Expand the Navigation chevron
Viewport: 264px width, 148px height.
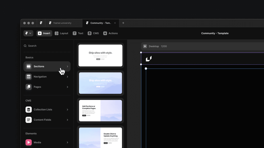[x=67, y=77]
